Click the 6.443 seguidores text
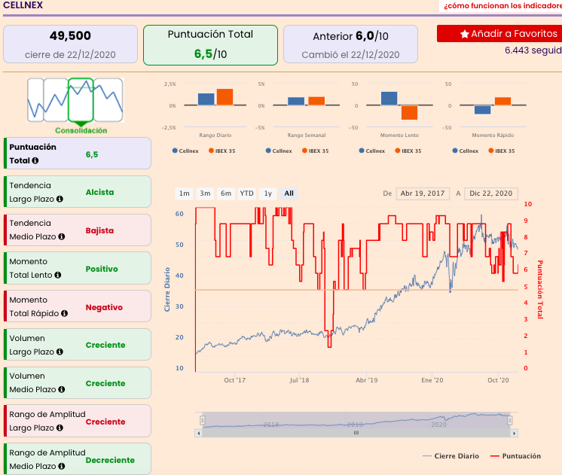Image resolution: width=562 pixels, height=475 pixels. click(533, 50)
